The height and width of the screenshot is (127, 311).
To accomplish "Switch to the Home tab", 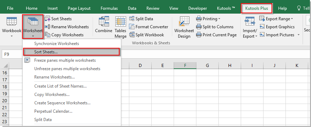I will [32, 8].
